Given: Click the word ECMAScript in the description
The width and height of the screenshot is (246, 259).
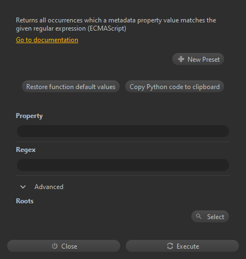Looking at the screenshot, I should (107, 28).
